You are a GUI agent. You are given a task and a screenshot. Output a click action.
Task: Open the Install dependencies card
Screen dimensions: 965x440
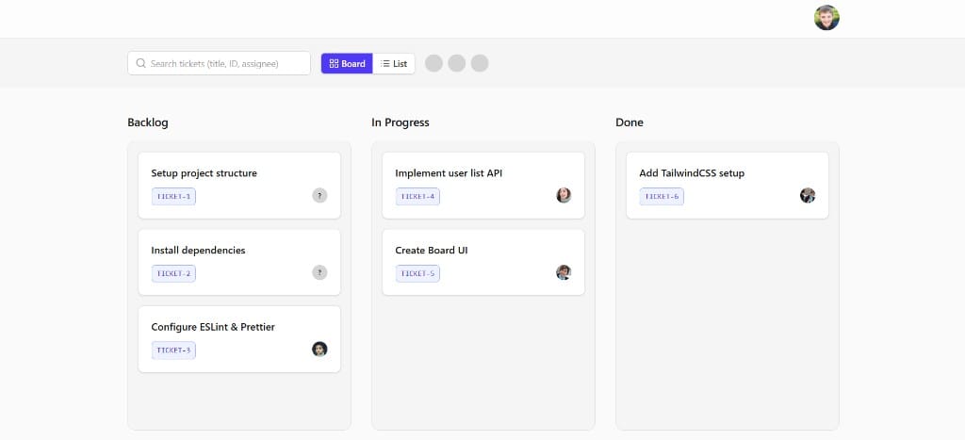coord(239,262)
